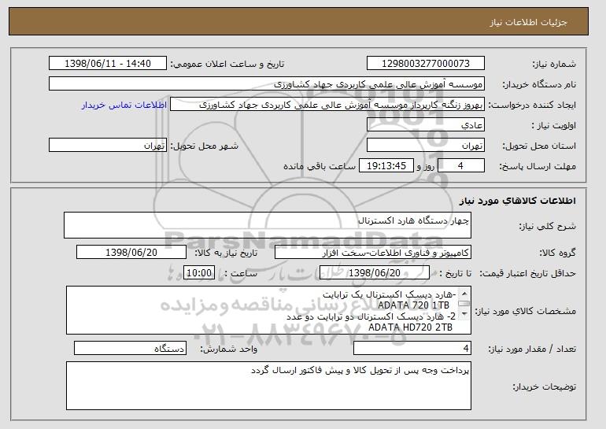This screenshot has height=429, width=606.
Task: Open the اطلاعات تماس خریدار link
Action: coord(124,105)
